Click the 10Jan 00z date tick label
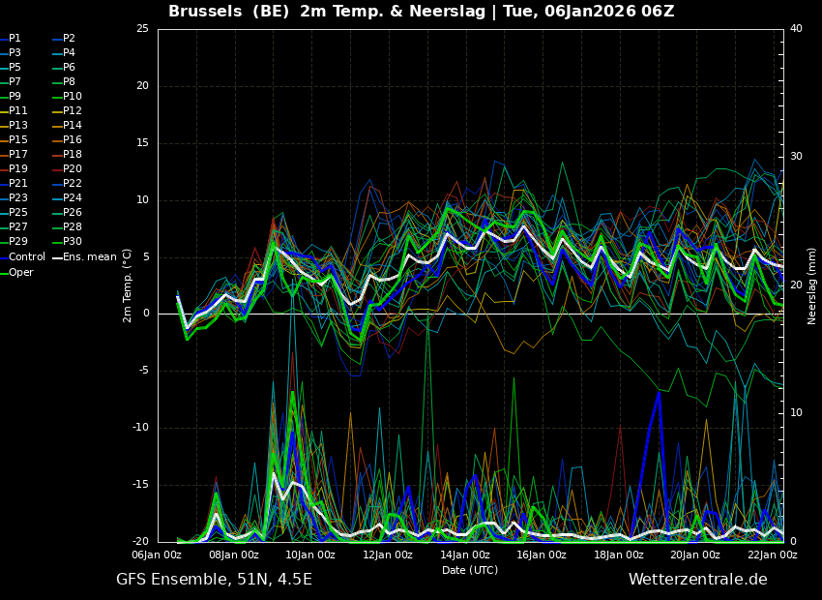The image size is (822, 600). coord(310,555)
